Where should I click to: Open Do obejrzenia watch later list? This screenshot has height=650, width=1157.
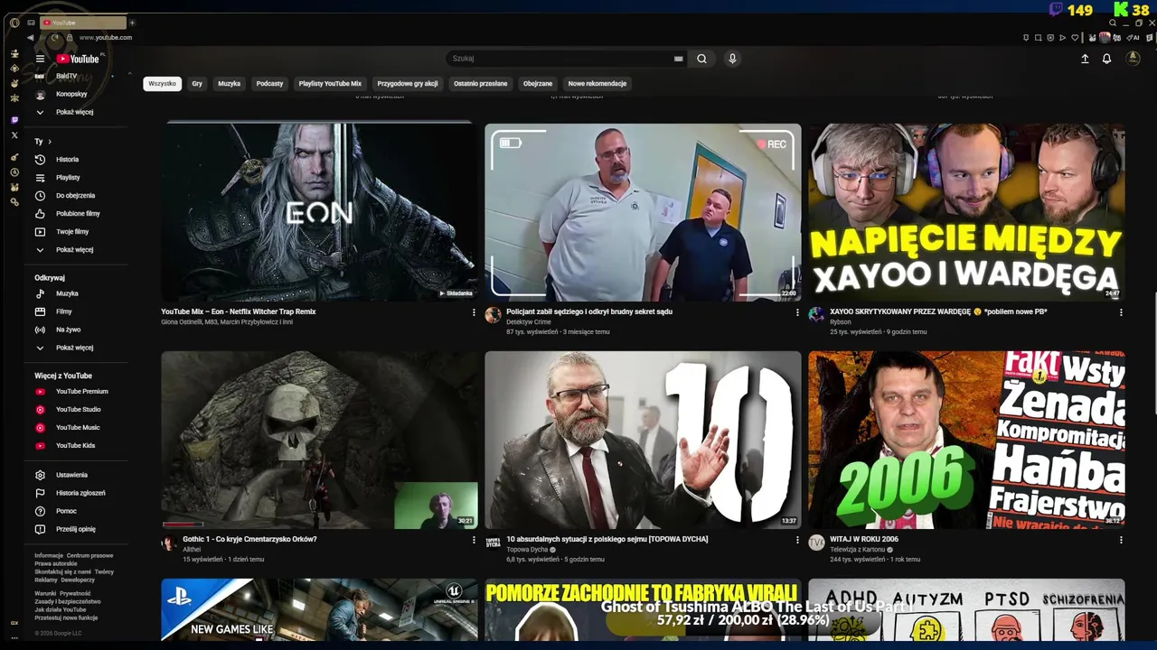pyautogui.click(x=77, y=196)
